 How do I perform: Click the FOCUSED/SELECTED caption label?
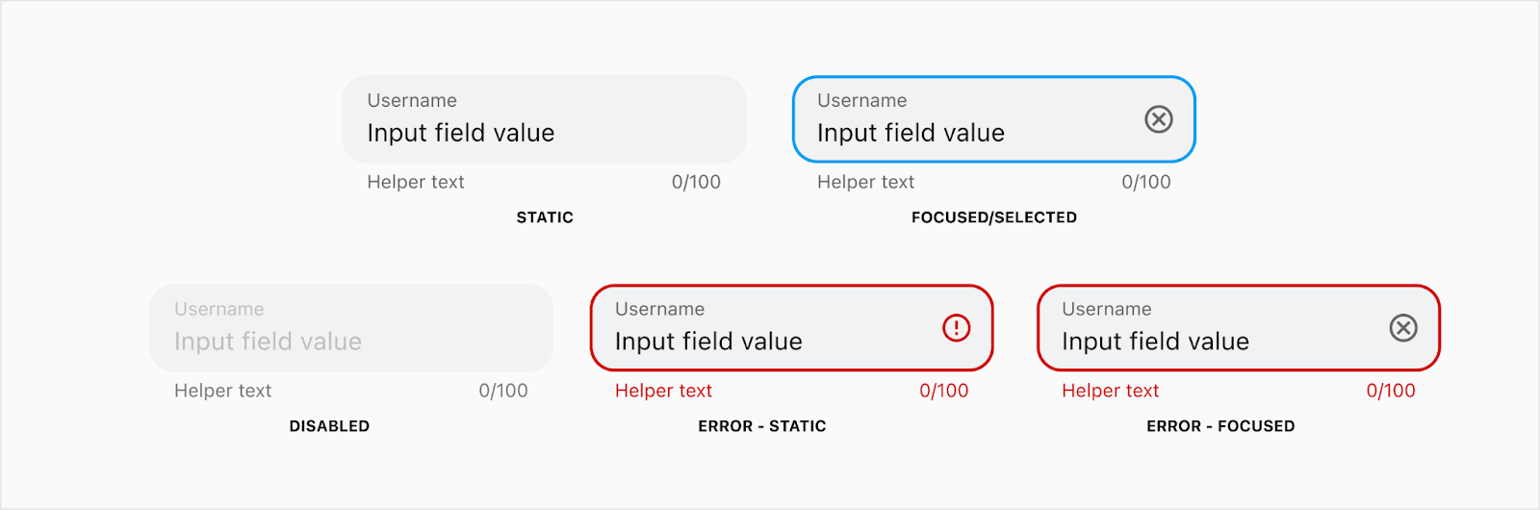[x=994, y=217]
